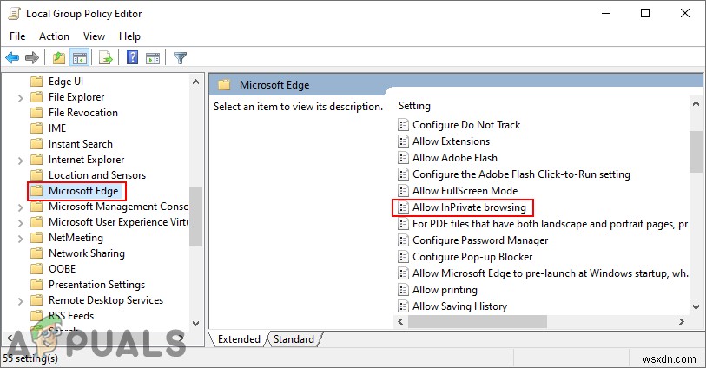Select Allow Microsoft Edge to pre-launch setting
Viewport: 706px width, 368px height.
[551, 273]
